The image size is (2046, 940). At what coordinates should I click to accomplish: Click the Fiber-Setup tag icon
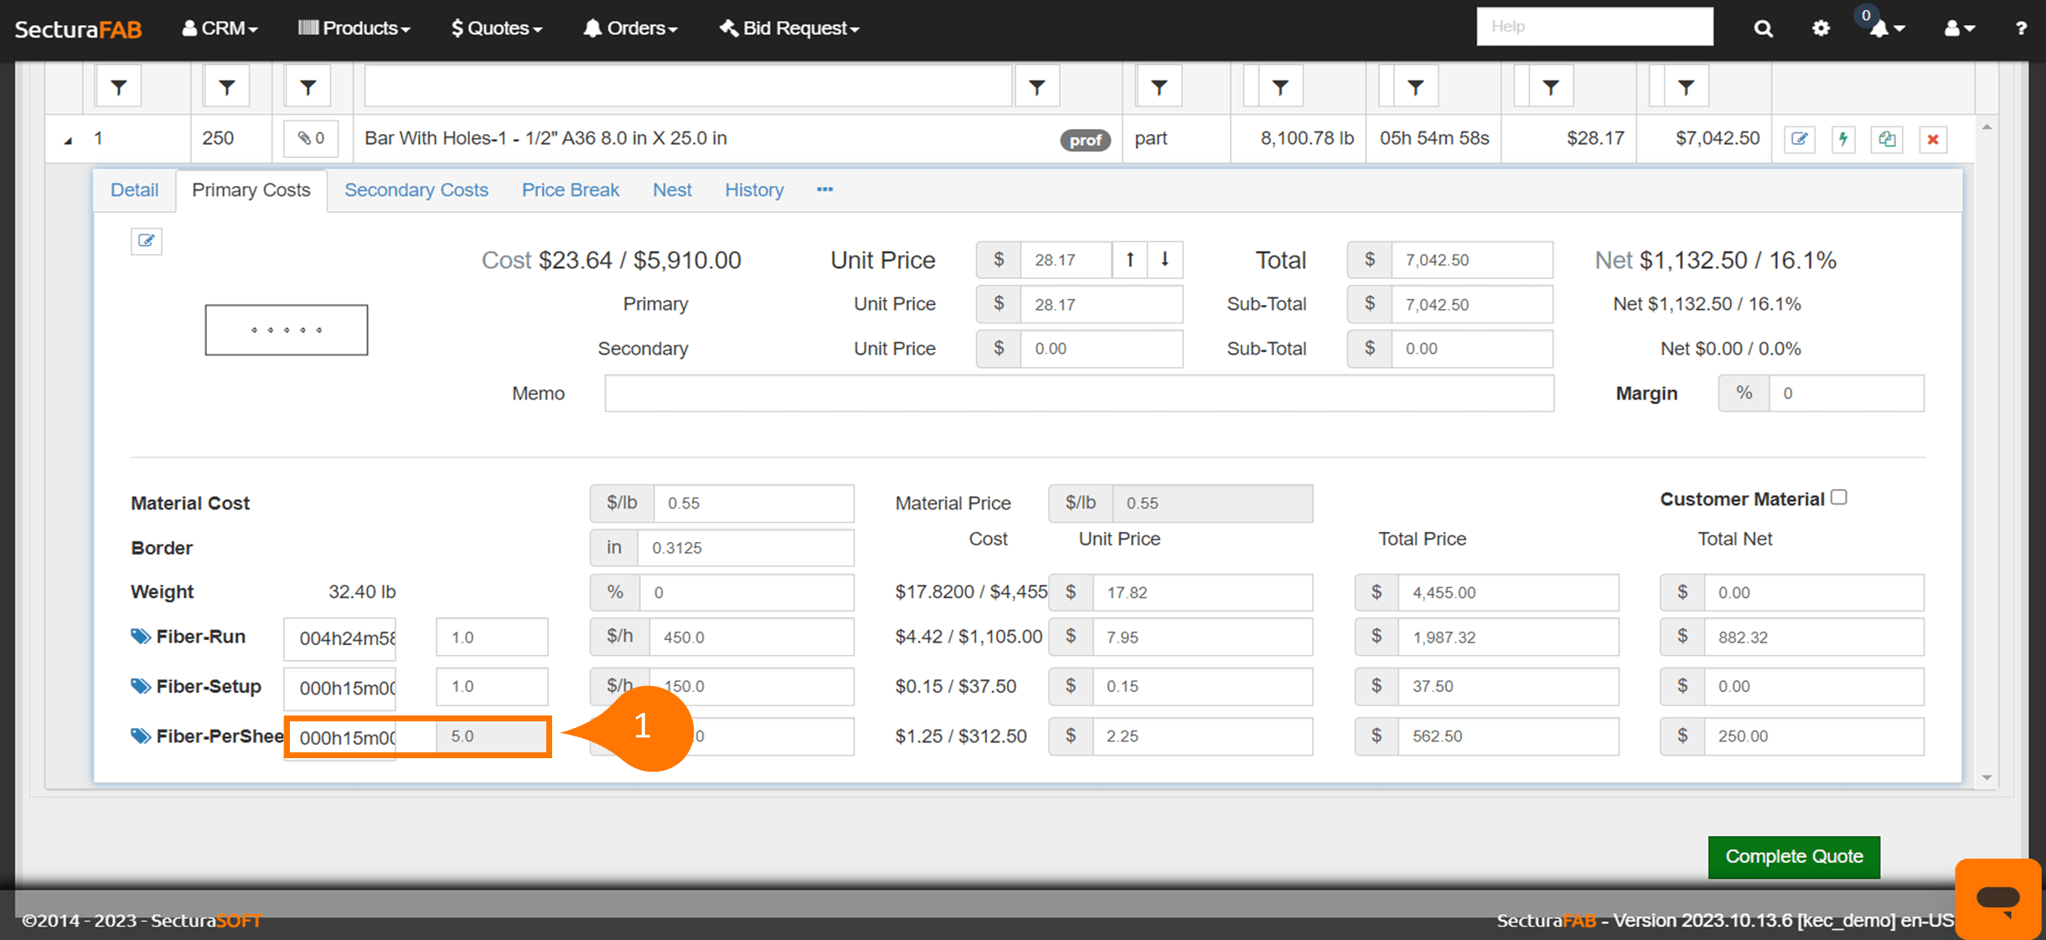point(139,686)
